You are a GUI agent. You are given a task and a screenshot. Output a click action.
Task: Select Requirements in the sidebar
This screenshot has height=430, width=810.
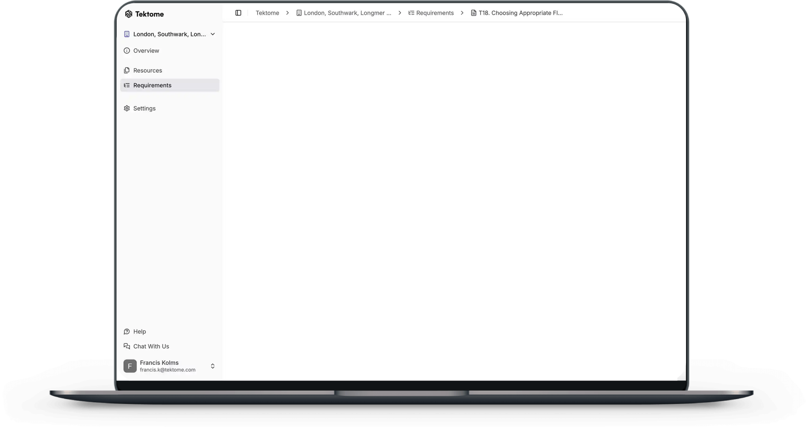pyautogui.click(x=170, y=85)
